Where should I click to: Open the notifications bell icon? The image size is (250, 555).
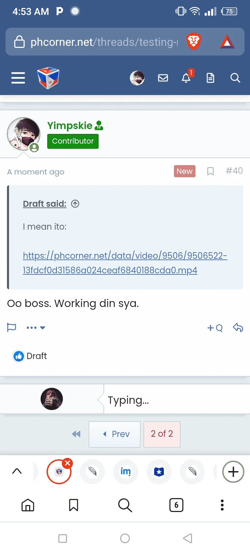coord(186,78)
